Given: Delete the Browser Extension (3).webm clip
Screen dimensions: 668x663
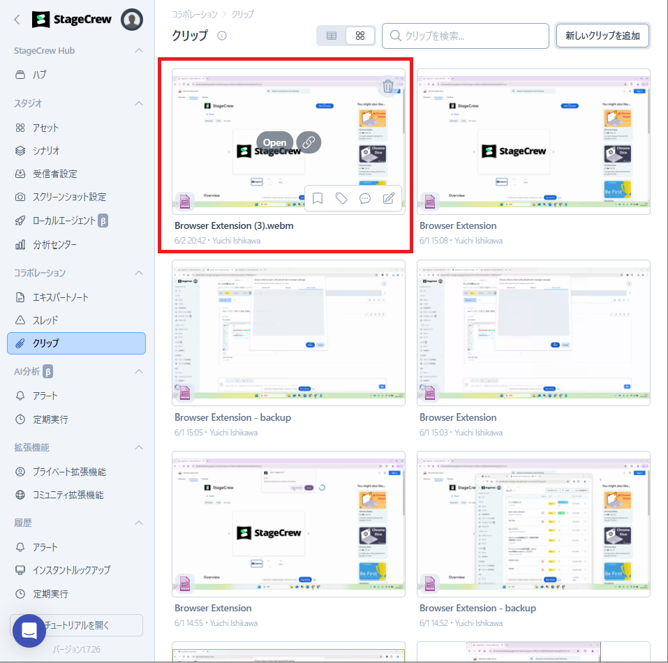Looking at the screenshot, I should (387, 87).
